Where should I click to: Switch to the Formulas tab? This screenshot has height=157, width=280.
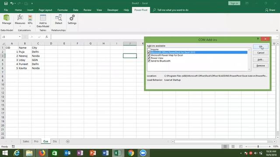point(63,10)
